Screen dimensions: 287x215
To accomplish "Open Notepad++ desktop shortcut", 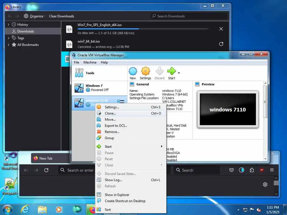I will [10, 186].
